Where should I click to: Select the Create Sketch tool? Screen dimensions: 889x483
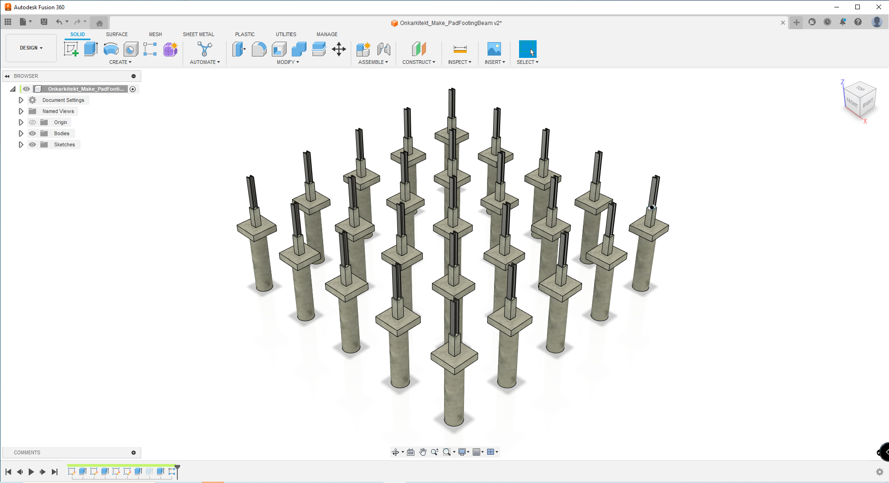click(70, 49)
